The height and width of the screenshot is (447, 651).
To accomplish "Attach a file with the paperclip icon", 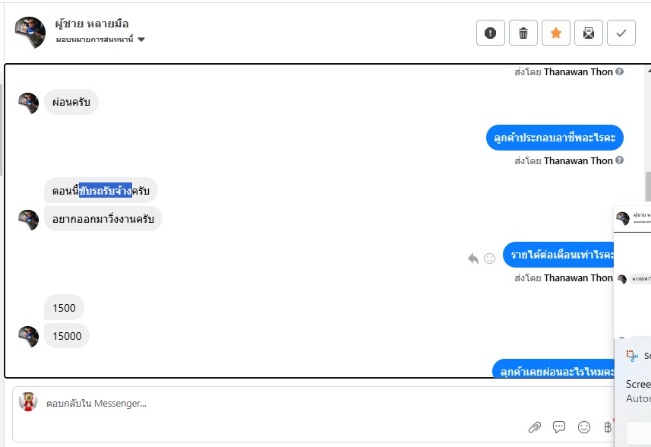I will [535, 427].
